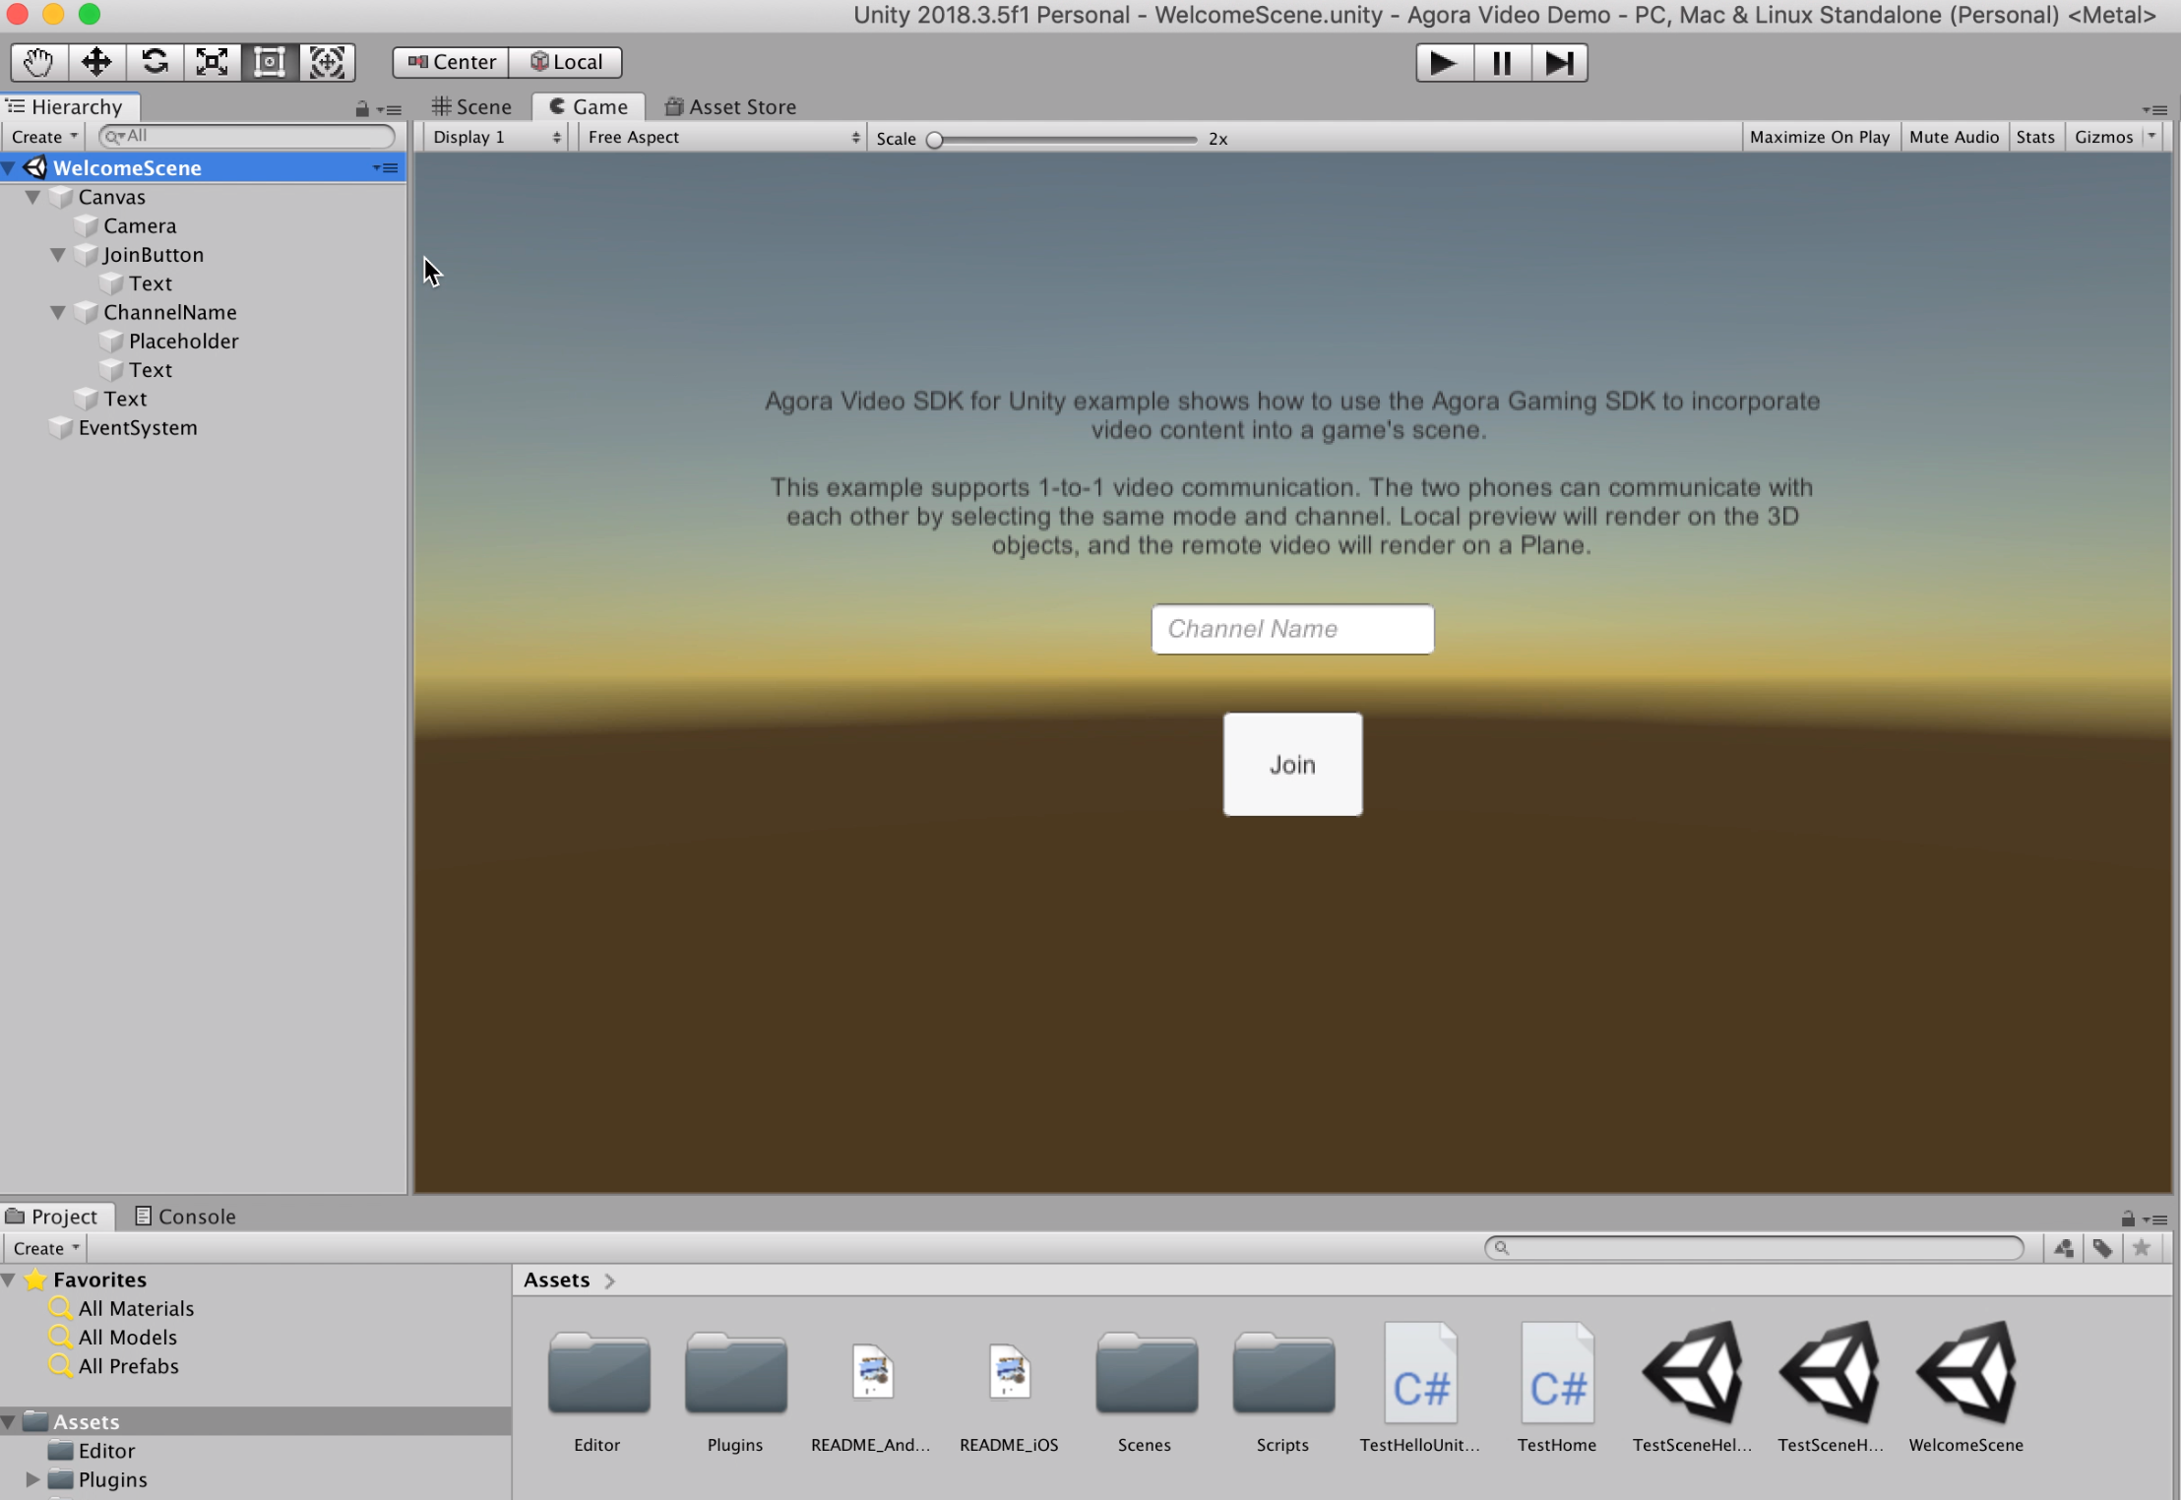Click the Scale slider handle
The height and width of the screenshot is (1500, 2181).
(935, 139)
